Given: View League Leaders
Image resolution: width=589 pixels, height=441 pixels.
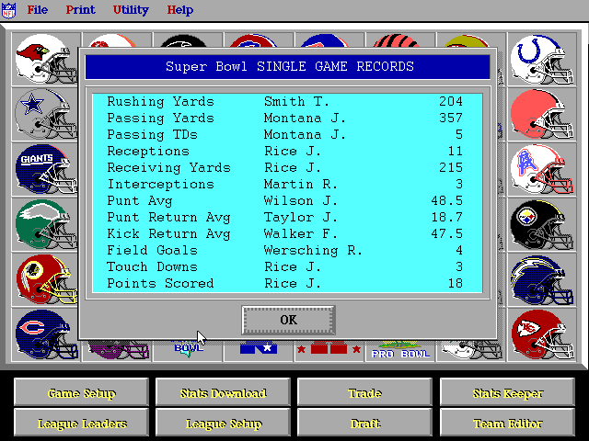Looking at the screenshot, I should tap(82, 424).
